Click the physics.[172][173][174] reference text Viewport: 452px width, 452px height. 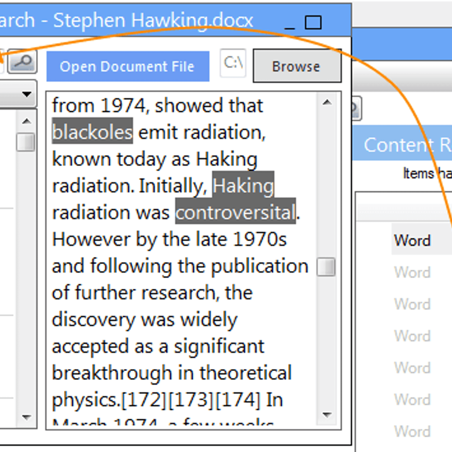156,400
